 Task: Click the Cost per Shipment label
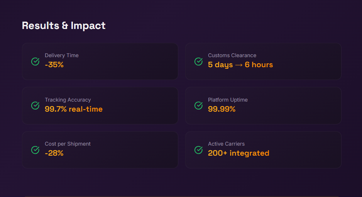(68, 144)
